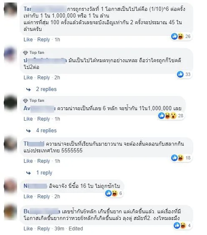Click the reaction icons showing count 6
The width and height of the screenshot is (207, 235).
tap(114, 193)
